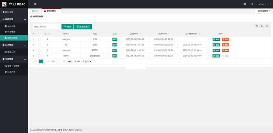Image resolution: width=273 pixels, height=133 pixels.
Task: Select 管理员管理 in the sidebar
Action: pyautogui.click(x=14, y=38)
